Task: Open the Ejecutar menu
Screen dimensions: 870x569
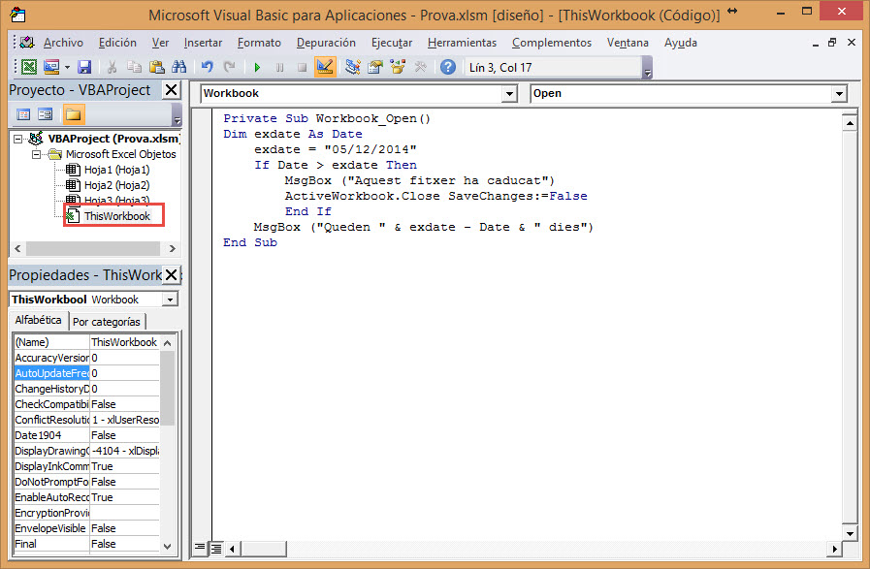Action: 392,43
